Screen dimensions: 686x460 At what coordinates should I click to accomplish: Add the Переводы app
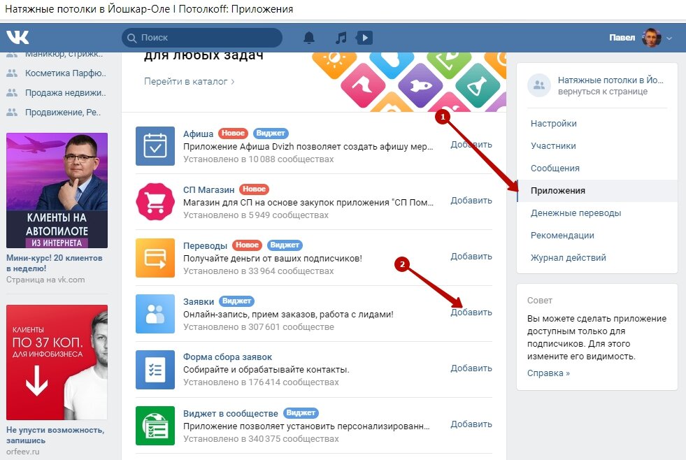pos(471,257)
